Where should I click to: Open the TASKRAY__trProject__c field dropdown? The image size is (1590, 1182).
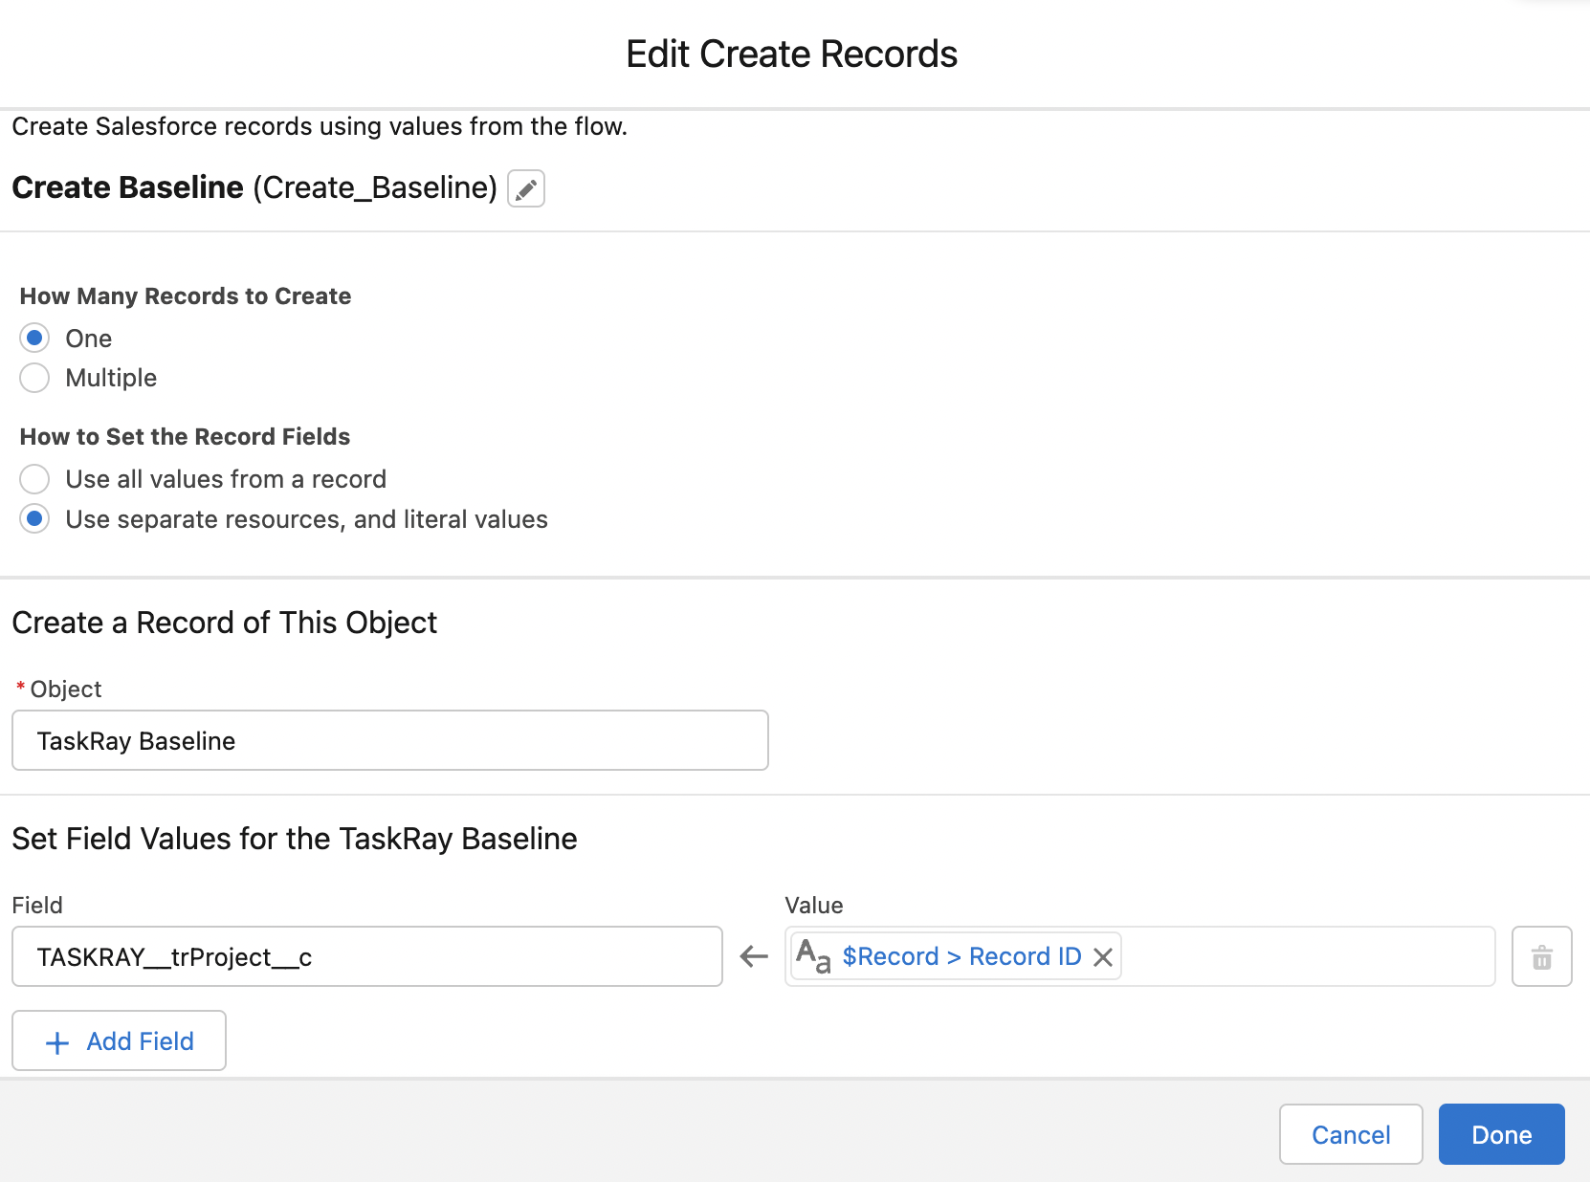[367, 956]
